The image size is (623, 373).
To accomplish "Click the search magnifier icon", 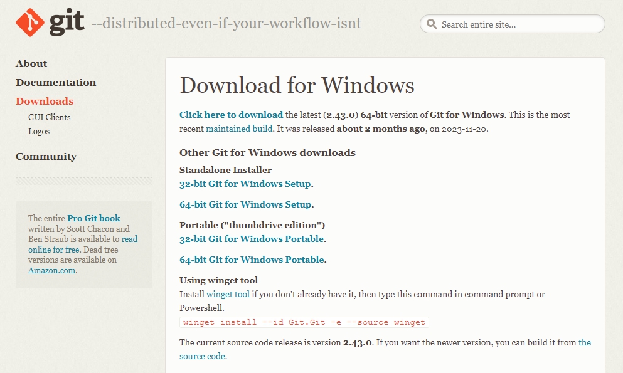I will tap(432, 24).
